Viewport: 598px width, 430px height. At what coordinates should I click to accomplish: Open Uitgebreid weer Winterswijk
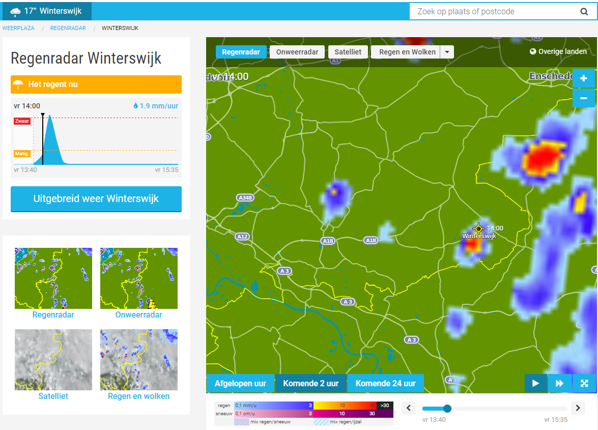[x=96, y=198]
